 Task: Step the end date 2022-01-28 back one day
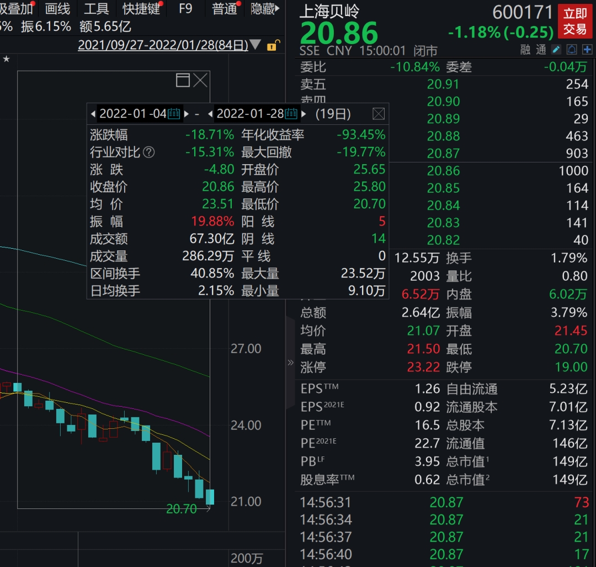tap(210, 114)
